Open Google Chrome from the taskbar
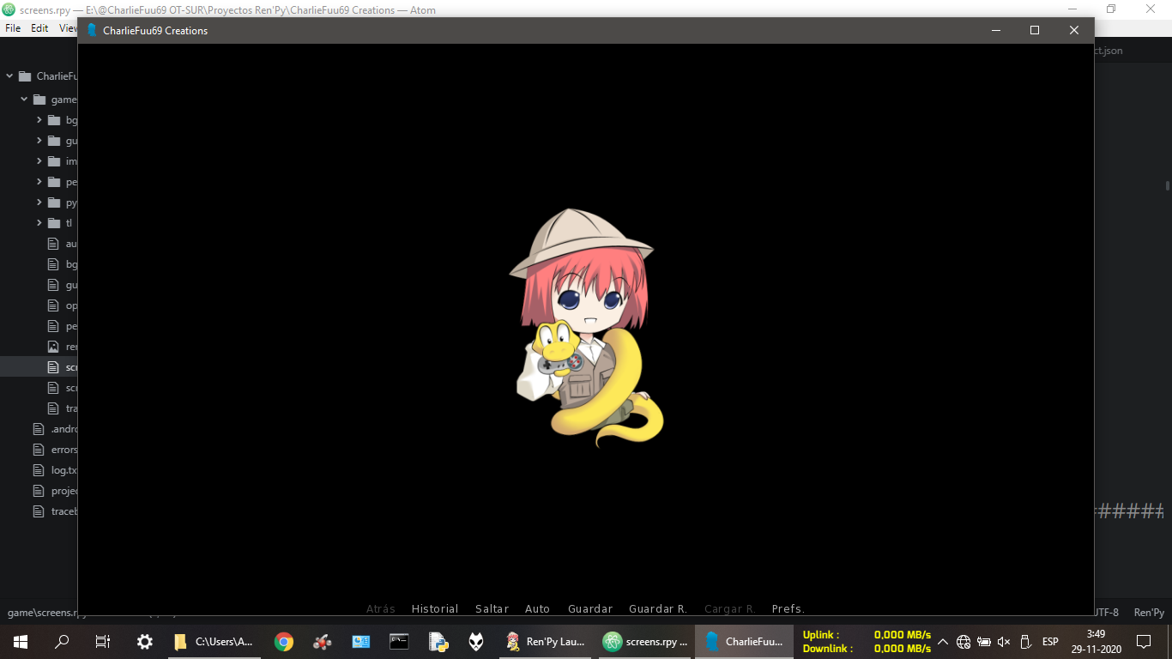The height and width of the screenshot is (659, 1172). 284,641
